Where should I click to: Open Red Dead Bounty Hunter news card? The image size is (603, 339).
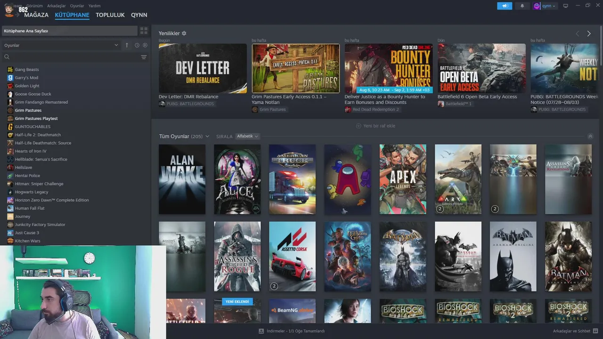389,68
